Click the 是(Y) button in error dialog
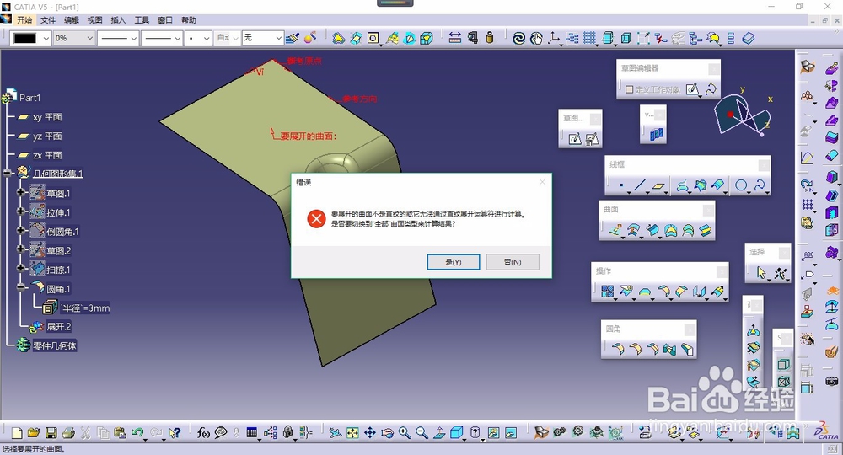 tap(454, 261)
